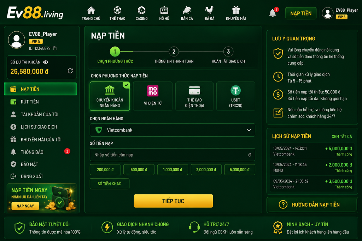Image resolution: width=362 pixels, height=241 pixels.
Task: Click the Giao Dịch Nhanh Chóng lightning icon
Action: coord(107,227)
